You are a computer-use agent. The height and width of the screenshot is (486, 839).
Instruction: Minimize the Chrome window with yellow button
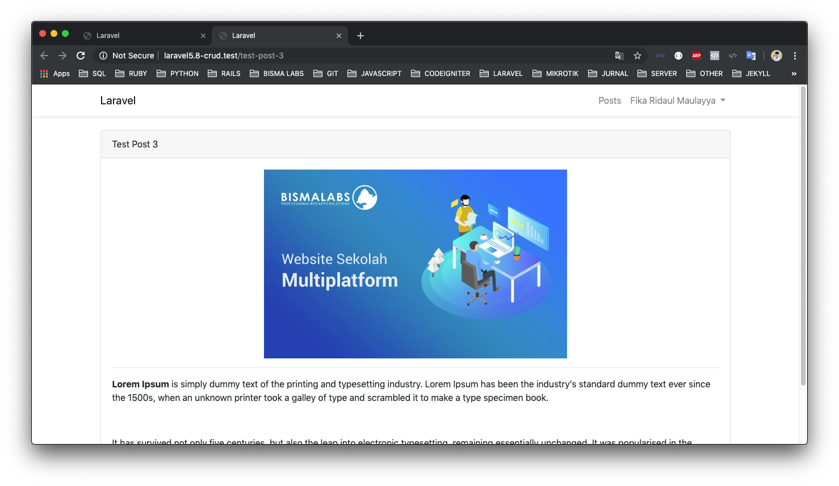(x=54, y=34)
